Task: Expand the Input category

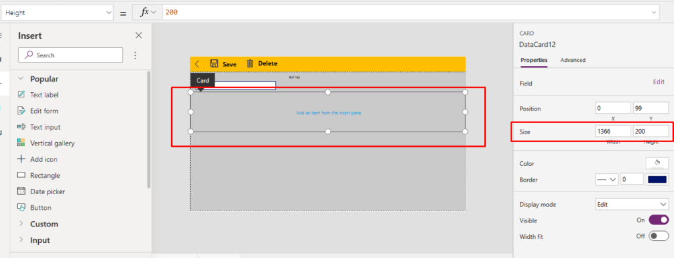Action: pos(20,240)
